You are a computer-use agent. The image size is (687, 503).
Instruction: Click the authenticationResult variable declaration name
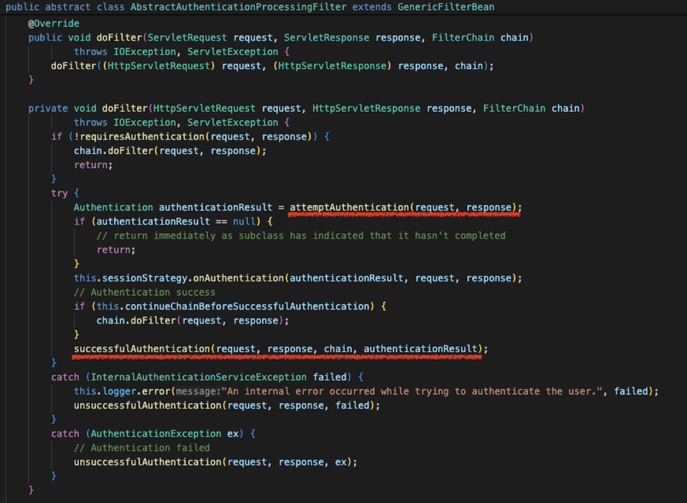point(216,207)
